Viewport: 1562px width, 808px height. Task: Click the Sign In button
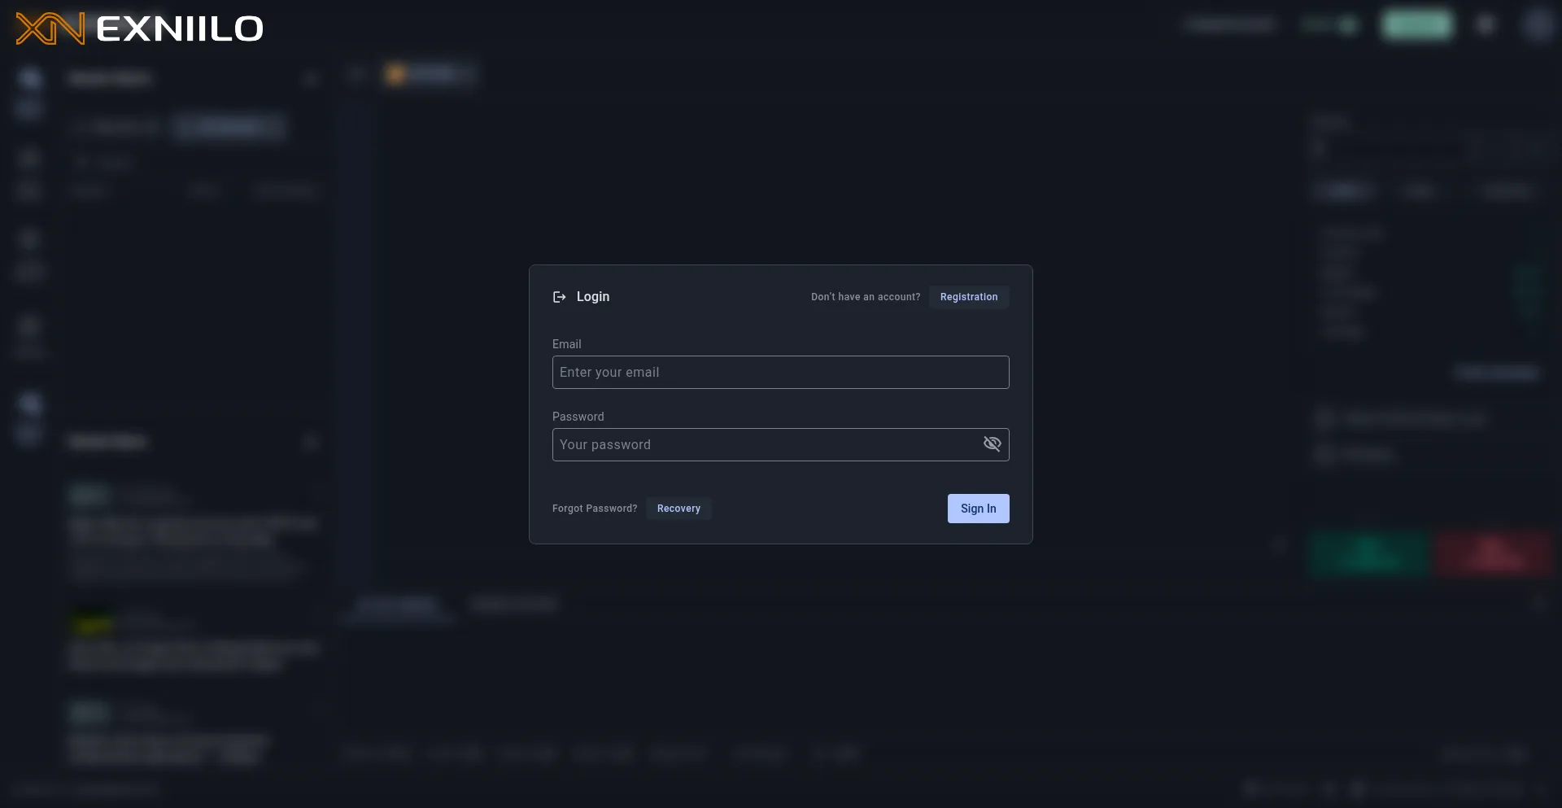pyautogui.click(x=978, y=509)
